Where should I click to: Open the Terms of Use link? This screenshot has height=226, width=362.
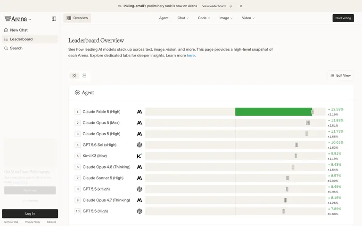click(11, 222)
